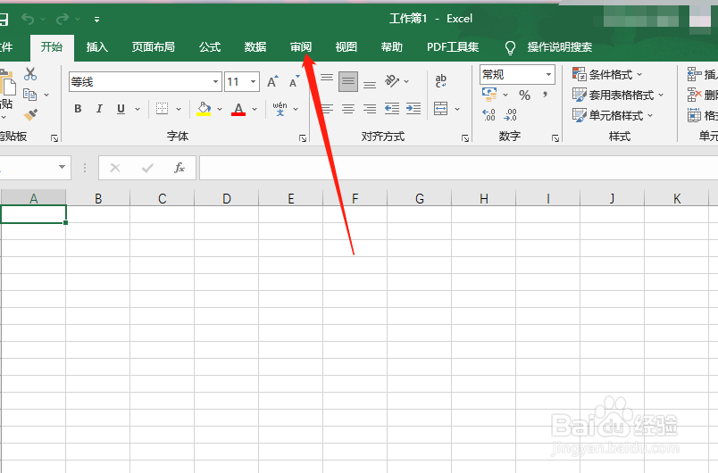Screen dimensions: 718x473
Task: Select the Format Painter brush
Action: [x=30, y=114]
